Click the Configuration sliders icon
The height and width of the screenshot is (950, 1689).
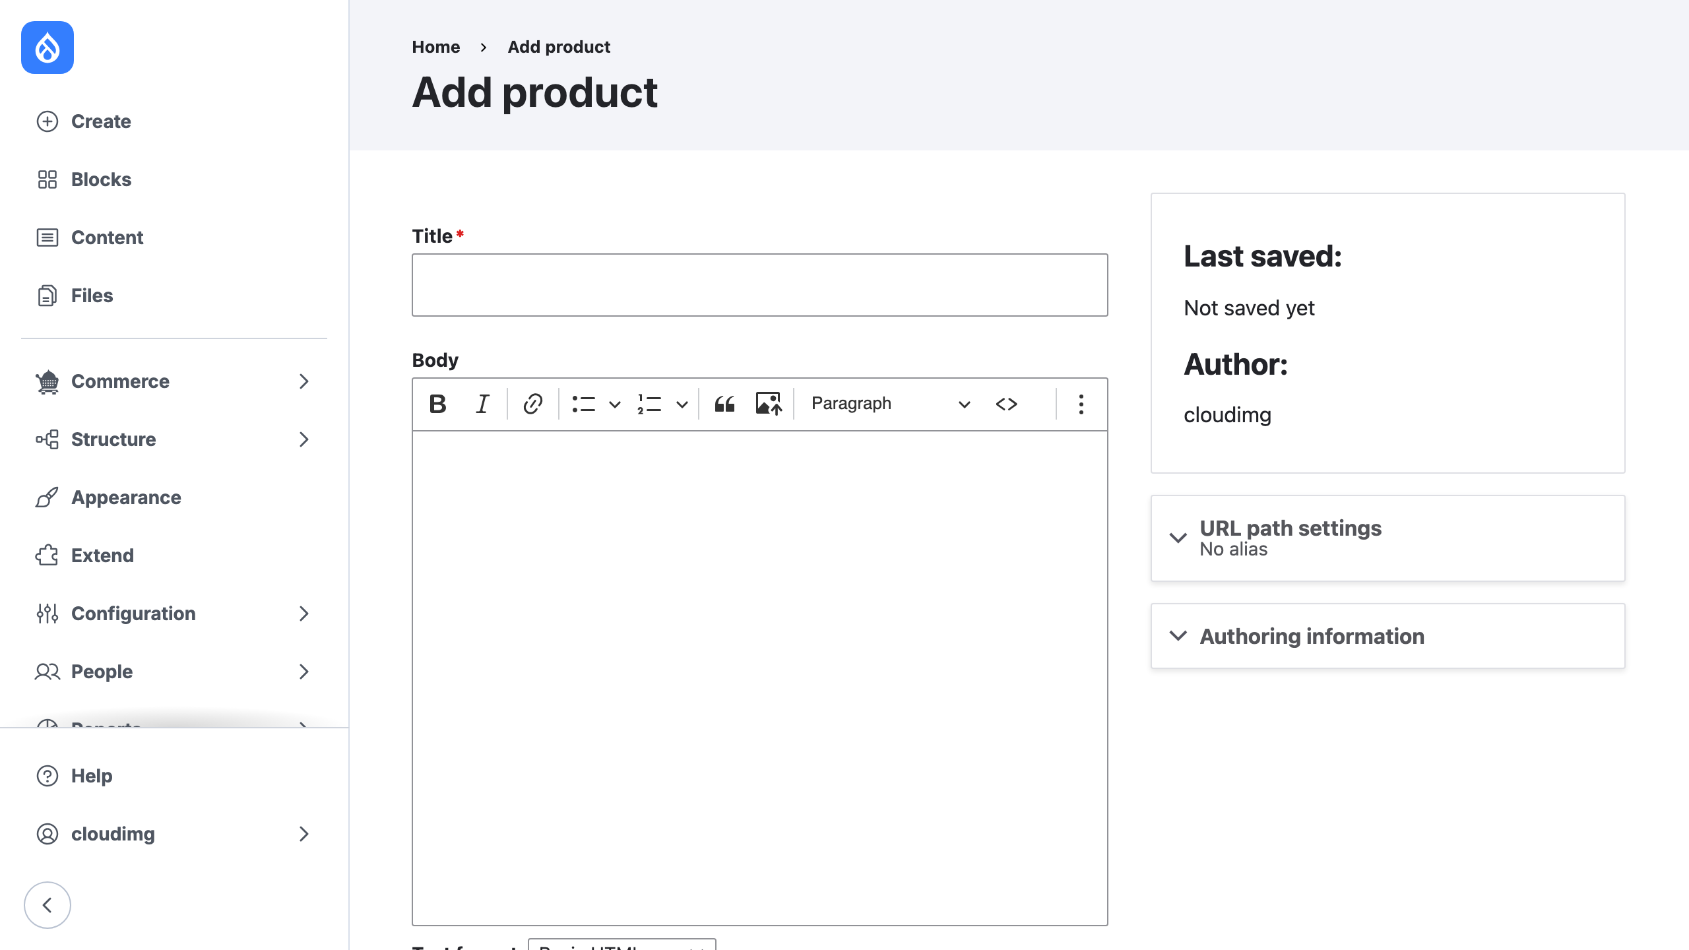(x=47, y=614)
